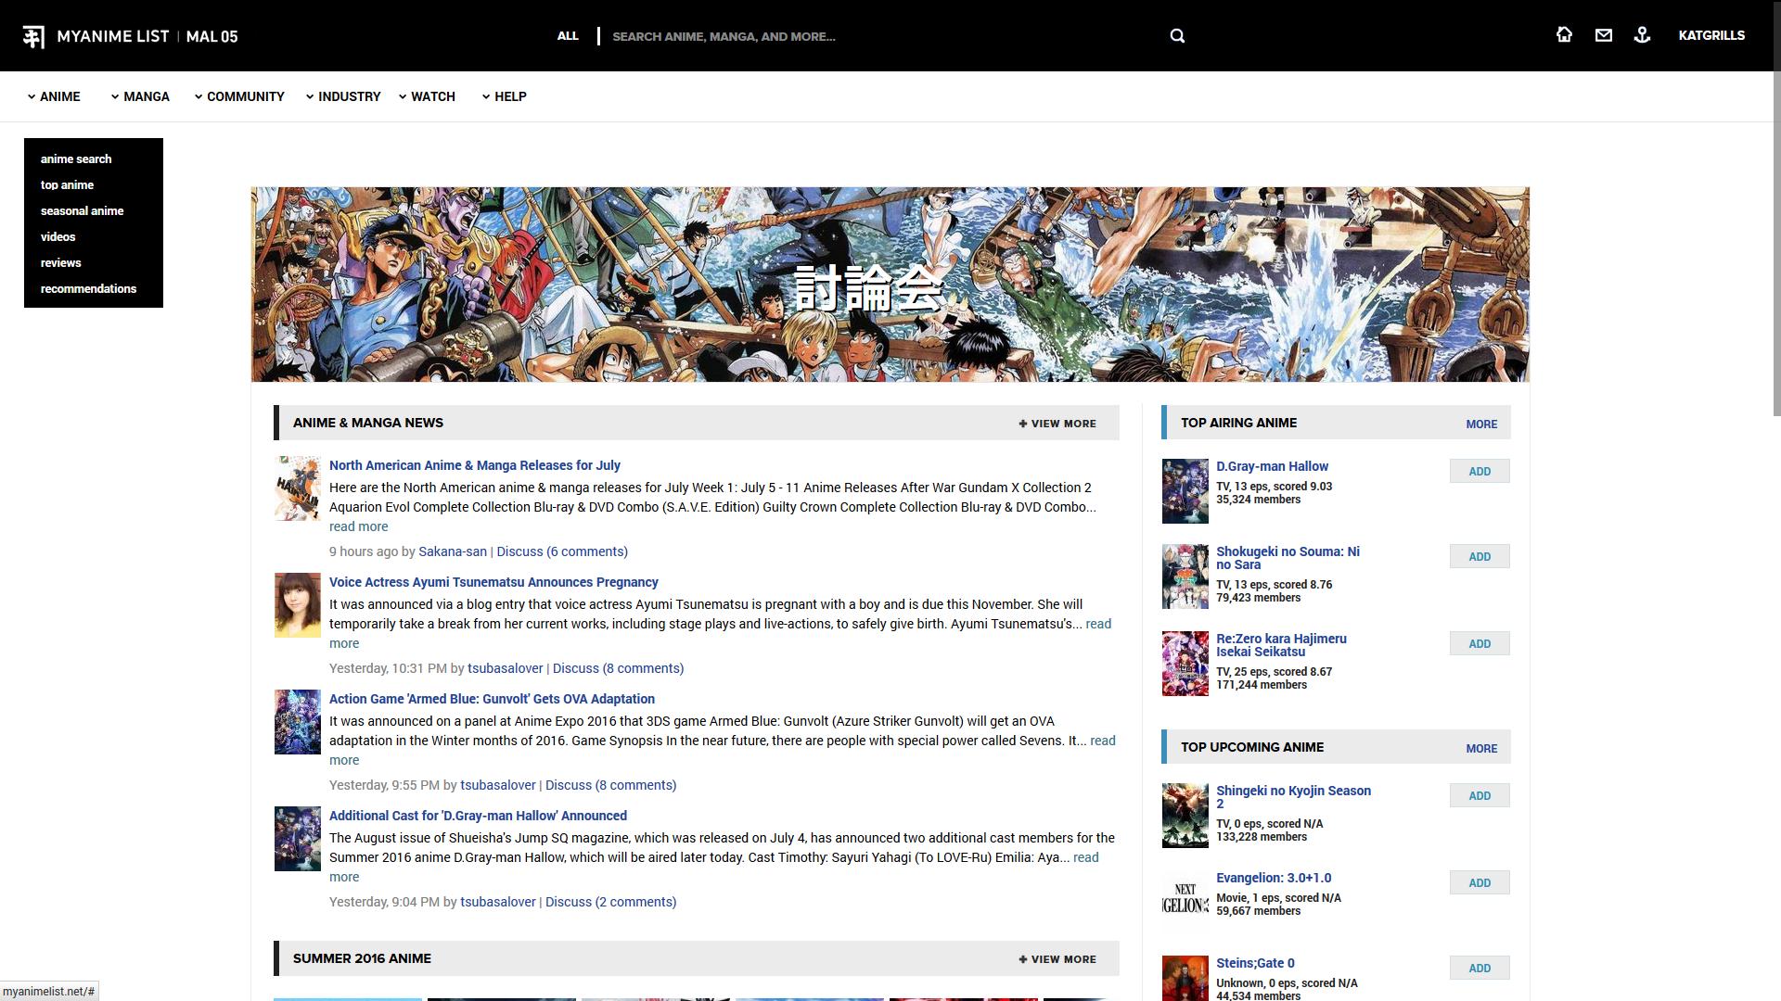Open D.Gray-man Hallow thumbnail in Top Airing
This screenshot has height=1001, width=1781.
pos(1185,491)
